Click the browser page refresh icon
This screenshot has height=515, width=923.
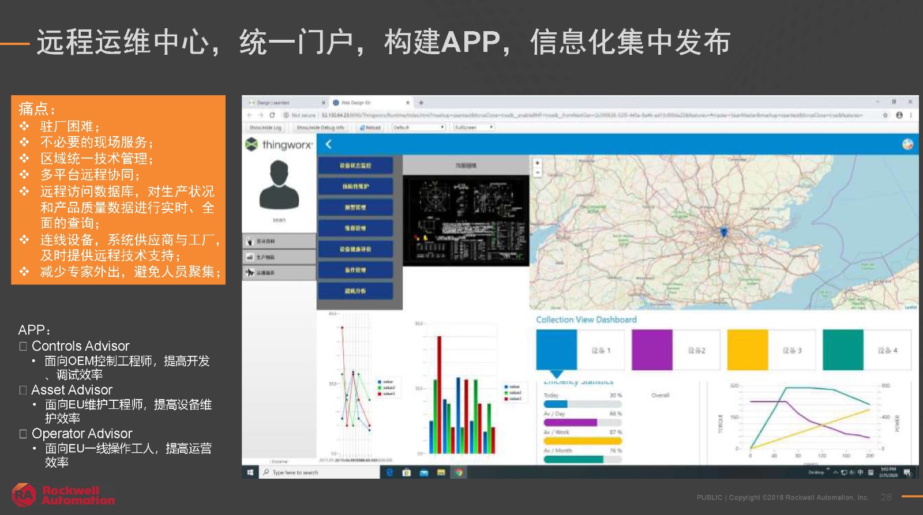[x=272, y=115]
